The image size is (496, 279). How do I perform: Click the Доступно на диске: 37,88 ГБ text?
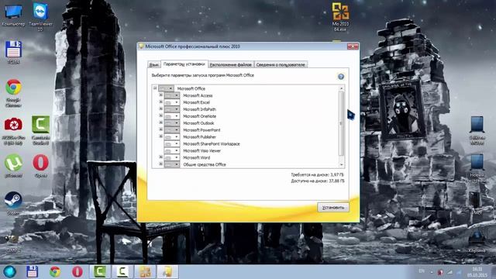(318, 181)
